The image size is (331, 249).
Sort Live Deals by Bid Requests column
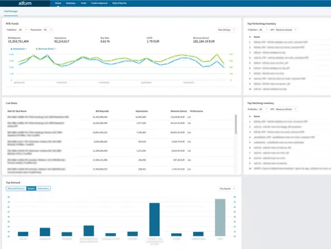point(102,111)
